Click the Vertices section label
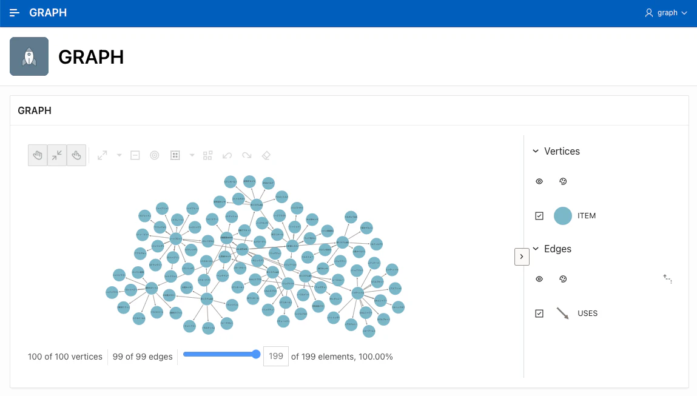This screenshot has height=396, width=697. 562,152
